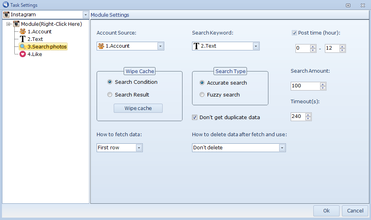Open the Account Source dropdown

(160, 46)
